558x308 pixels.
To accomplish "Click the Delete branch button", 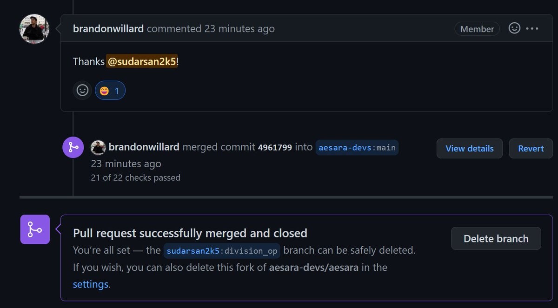I will (x=496, y=239).
